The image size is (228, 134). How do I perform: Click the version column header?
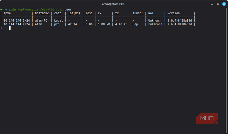click(x=173, y=13)
